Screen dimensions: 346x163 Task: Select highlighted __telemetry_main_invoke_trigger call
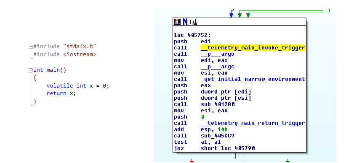click(x=253, y=48)
